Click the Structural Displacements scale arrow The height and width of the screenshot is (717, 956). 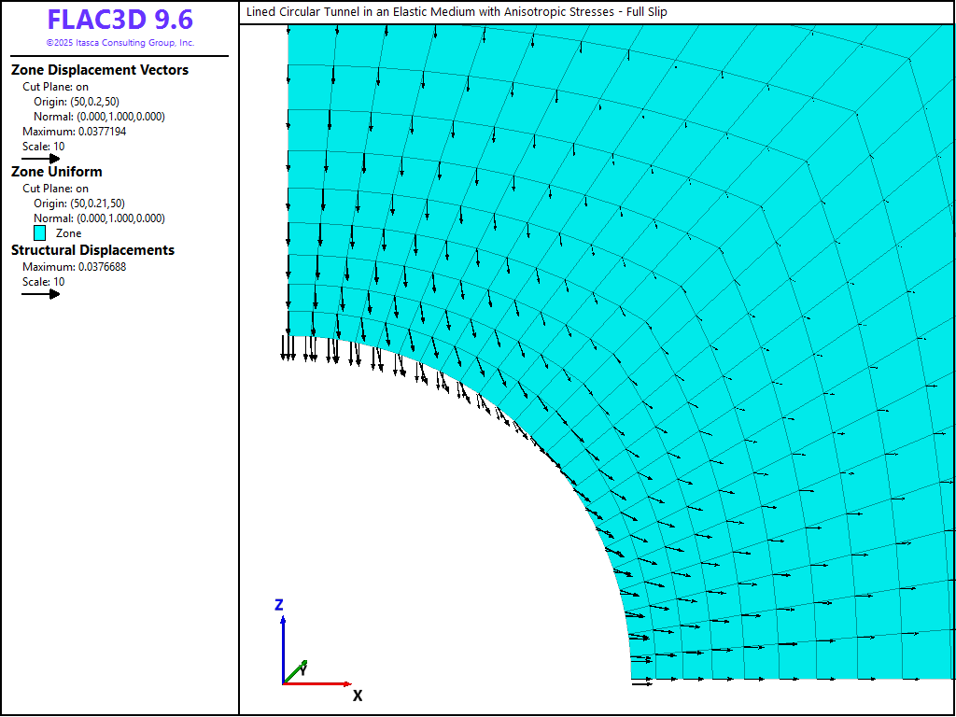(41, 294)
